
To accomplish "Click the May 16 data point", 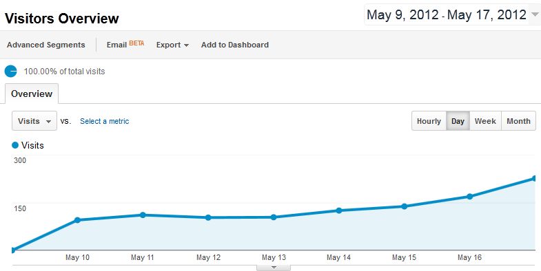I will click(469, 196).
